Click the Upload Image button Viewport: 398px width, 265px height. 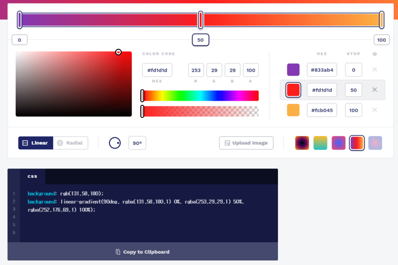click(246, 143)
